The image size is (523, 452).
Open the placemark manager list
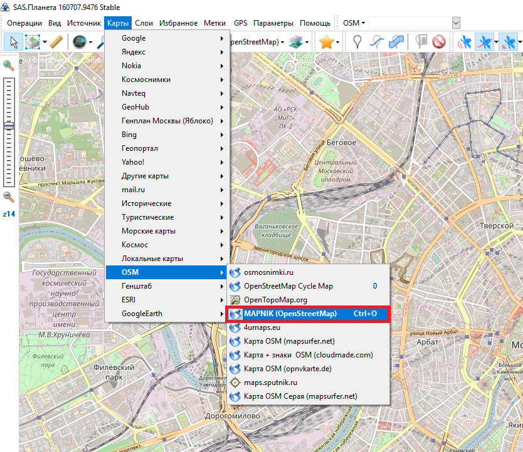pos(421,42)
